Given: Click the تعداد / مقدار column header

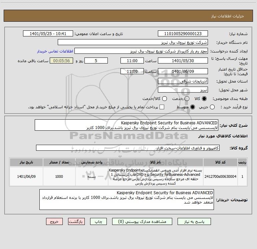Looking at the screenshot, I should tap(59, 162).
